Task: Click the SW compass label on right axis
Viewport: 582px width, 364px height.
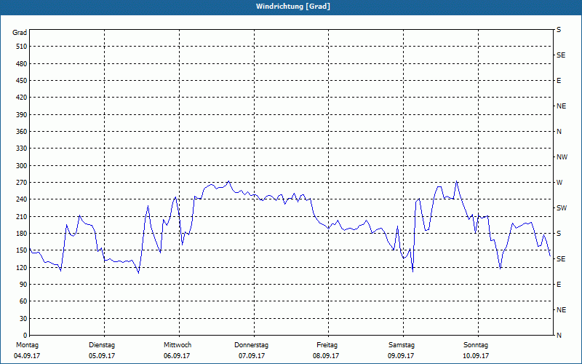Action: 562,208
